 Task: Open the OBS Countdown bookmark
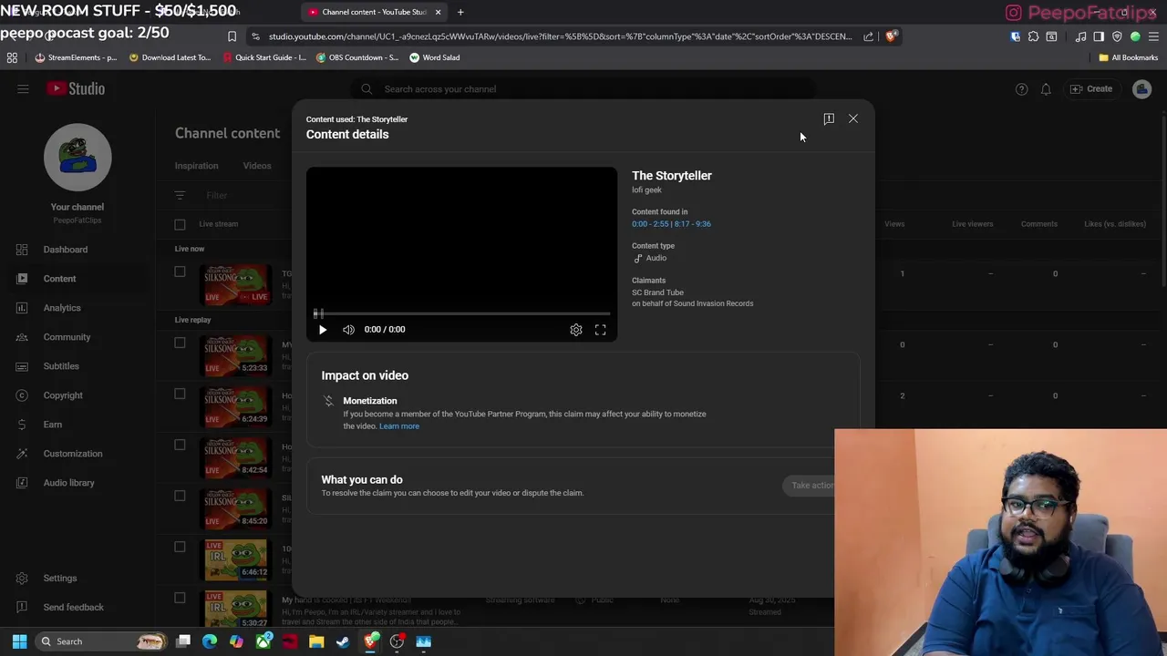356,57
